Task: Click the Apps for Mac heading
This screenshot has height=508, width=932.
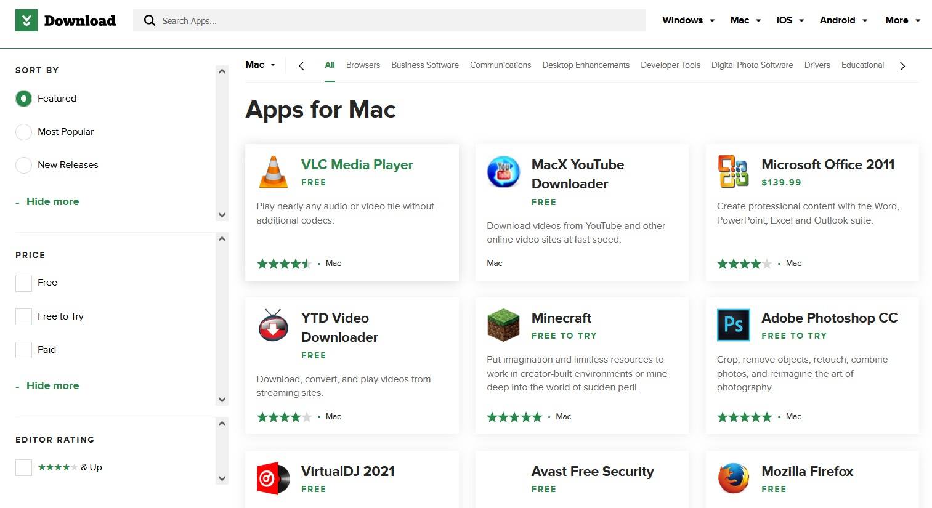Action: [320, 110]
